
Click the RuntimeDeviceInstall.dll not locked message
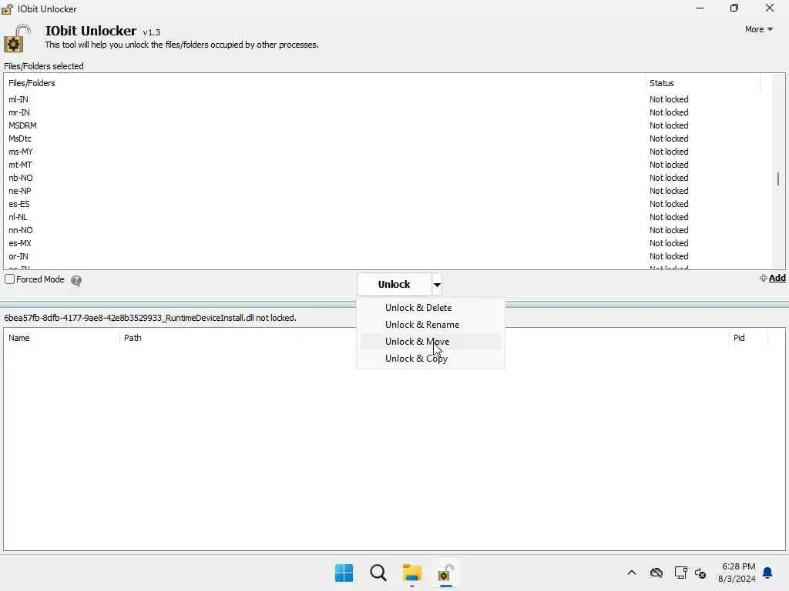pyautogui.click(x=150, y=318)
